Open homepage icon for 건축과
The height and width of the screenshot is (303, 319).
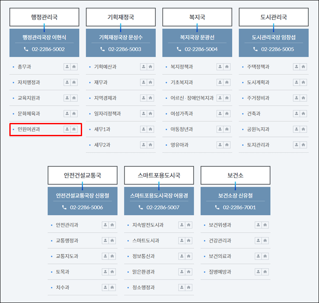click(304, 114)
